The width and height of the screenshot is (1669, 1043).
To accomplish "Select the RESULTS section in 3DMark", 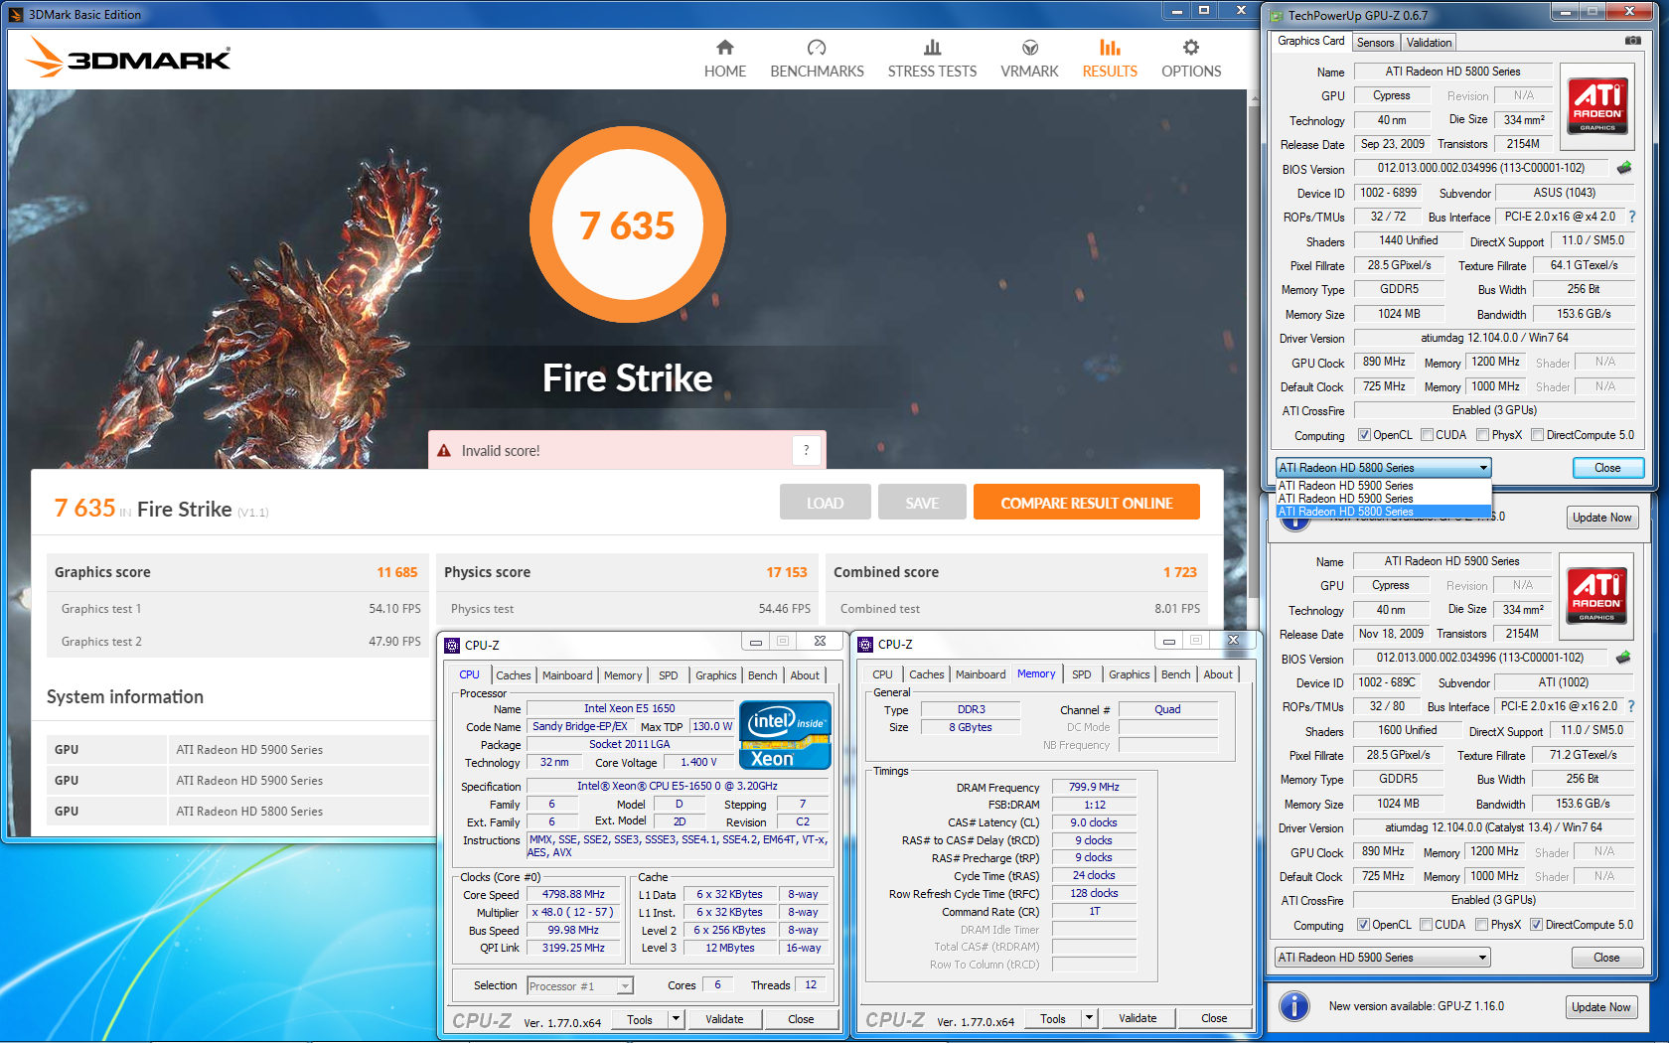I will point(1110,60).
